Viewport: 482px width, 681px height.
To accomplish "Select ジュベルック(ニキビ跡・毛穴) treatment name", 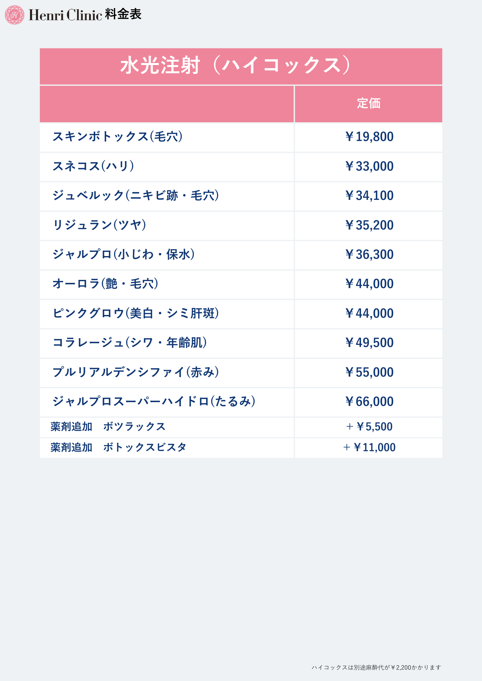I will (135, 195).
